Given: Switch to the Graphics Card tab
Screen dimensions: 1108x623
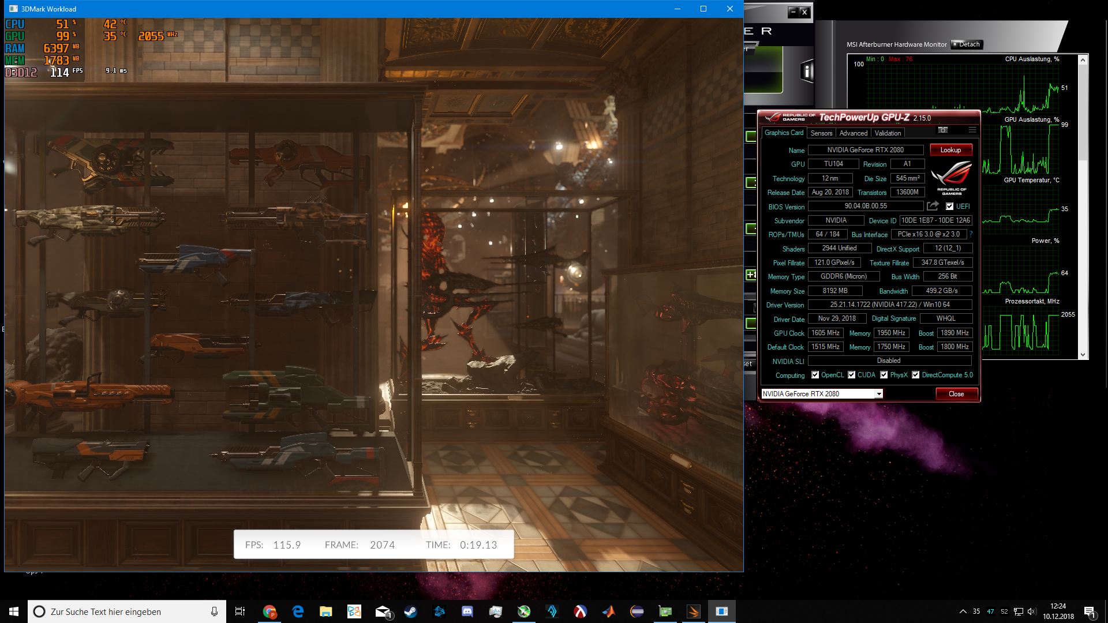Looking at the screenshot, I should click(784, 133).
